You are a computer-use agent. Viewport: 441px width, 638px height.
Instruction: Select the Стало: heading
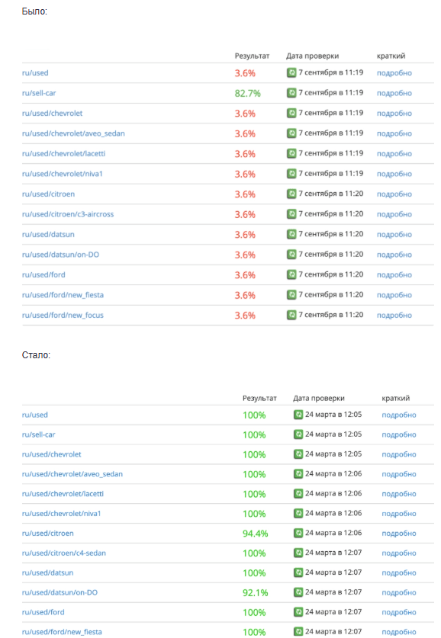(x=36, y=354)
